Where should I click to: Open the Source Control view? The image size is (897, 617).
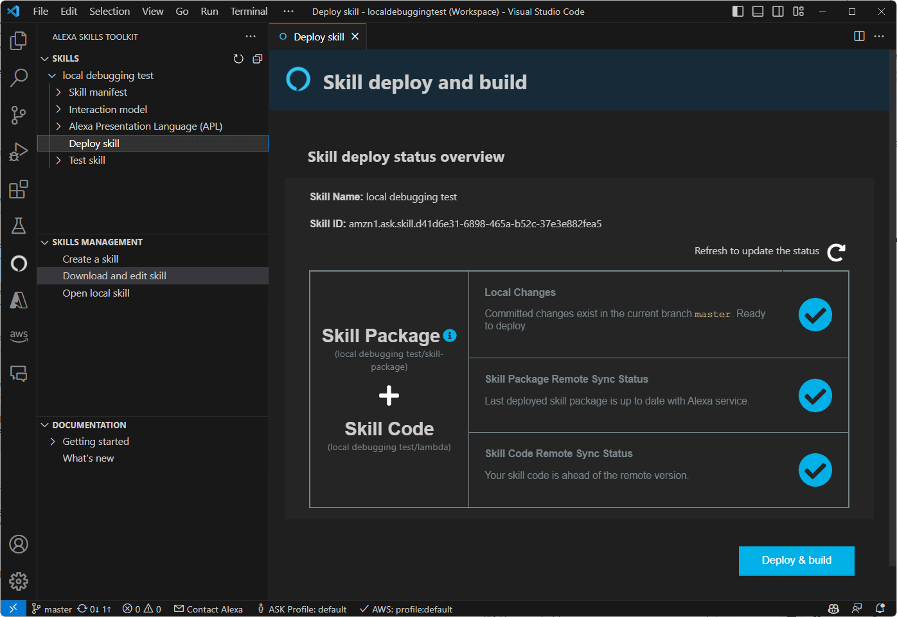[19, 114]
